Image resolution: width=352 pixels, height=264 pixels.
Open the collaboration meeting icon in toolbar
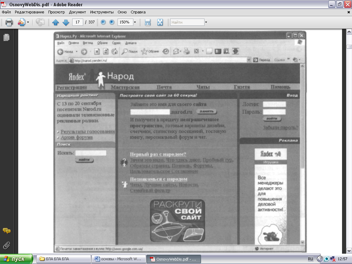coord(21,22)
